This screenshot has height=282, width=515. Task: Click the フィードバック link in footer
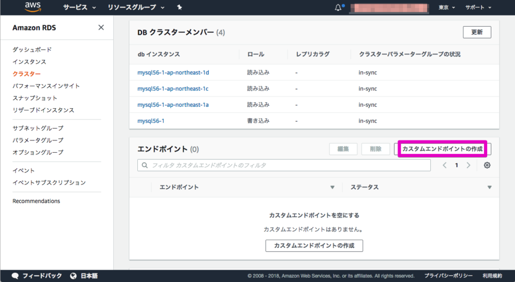tap(42, 276)
